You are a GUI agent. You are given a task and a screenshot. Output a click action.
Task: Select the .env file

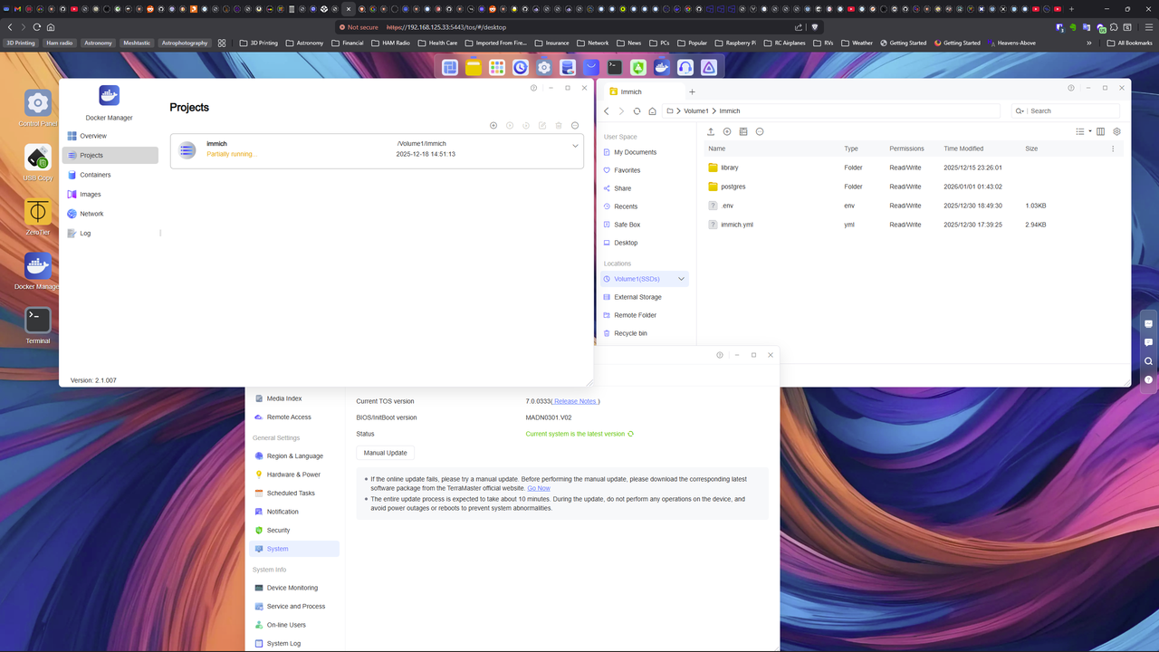pyautogui.click(x=913, y=206)
